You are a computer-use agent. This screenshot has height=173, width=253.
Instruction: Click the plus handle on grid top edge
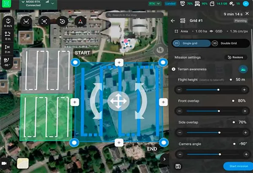pos(119,63)
